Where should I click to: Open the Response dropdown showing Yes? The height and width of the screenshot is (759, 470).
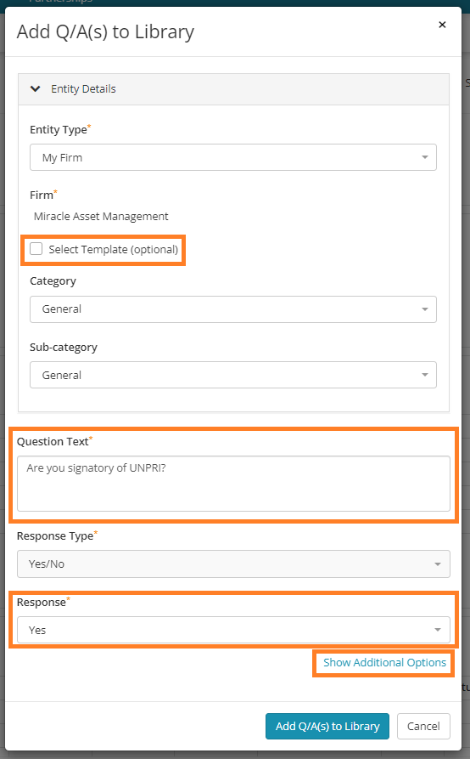point(234,630)
